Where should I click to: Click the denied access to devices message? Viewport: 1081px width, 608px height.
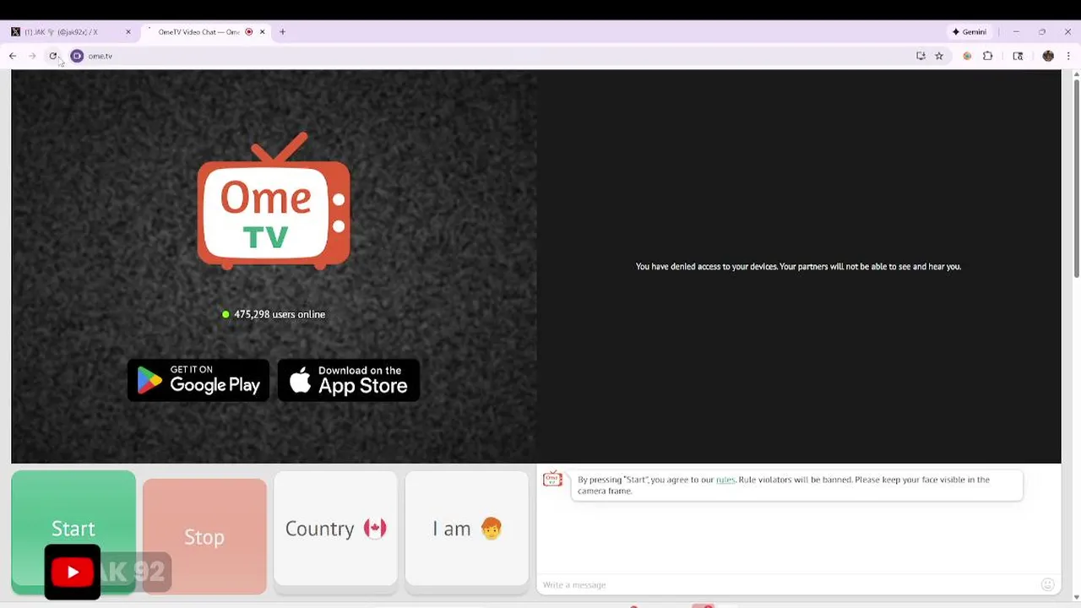coord(798,266)
